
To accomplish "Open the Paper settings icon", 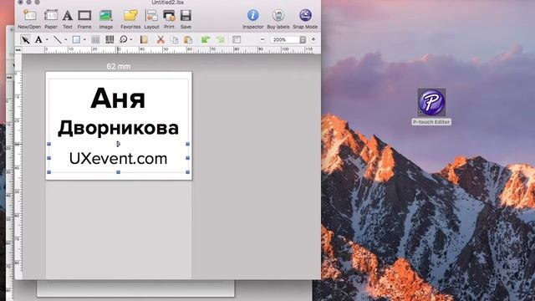I will [51, 16].
